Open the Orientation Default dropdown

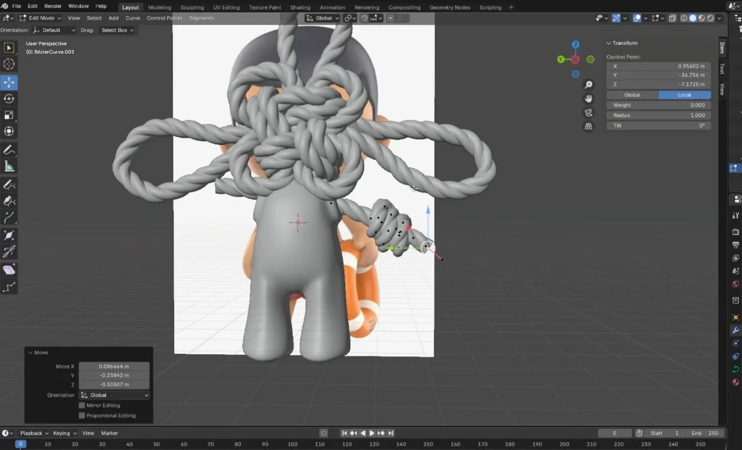pos(54,30)
